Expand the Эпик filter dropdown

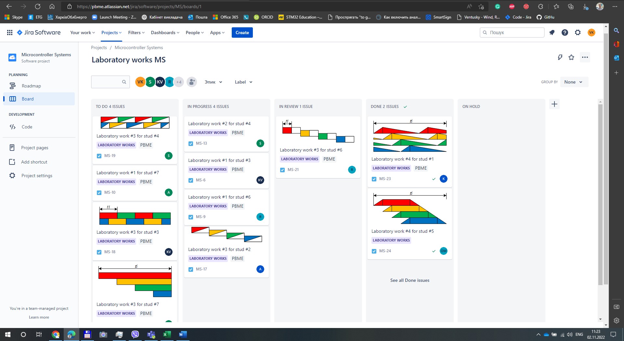pos(213,82)
